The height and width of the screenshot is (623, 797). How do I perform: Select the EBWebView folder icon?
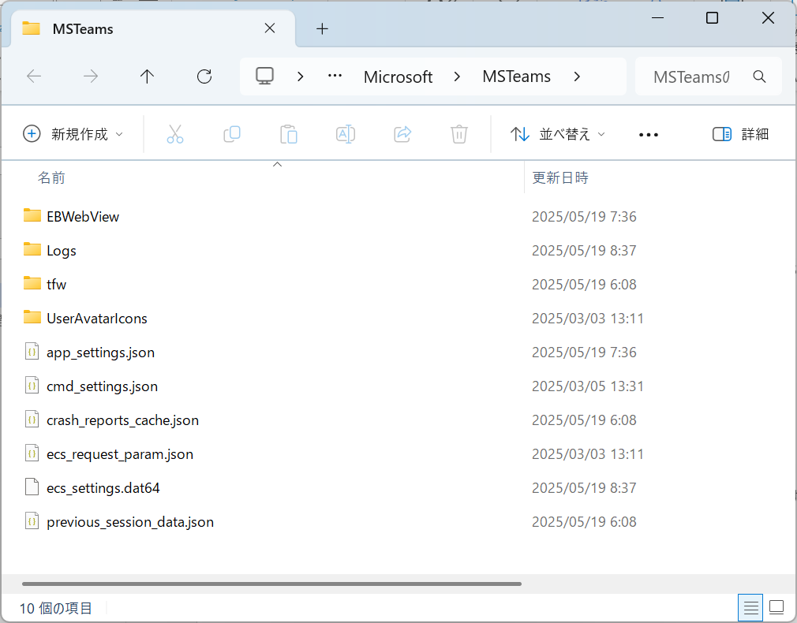pyautogui.click(x=32, y=215)
